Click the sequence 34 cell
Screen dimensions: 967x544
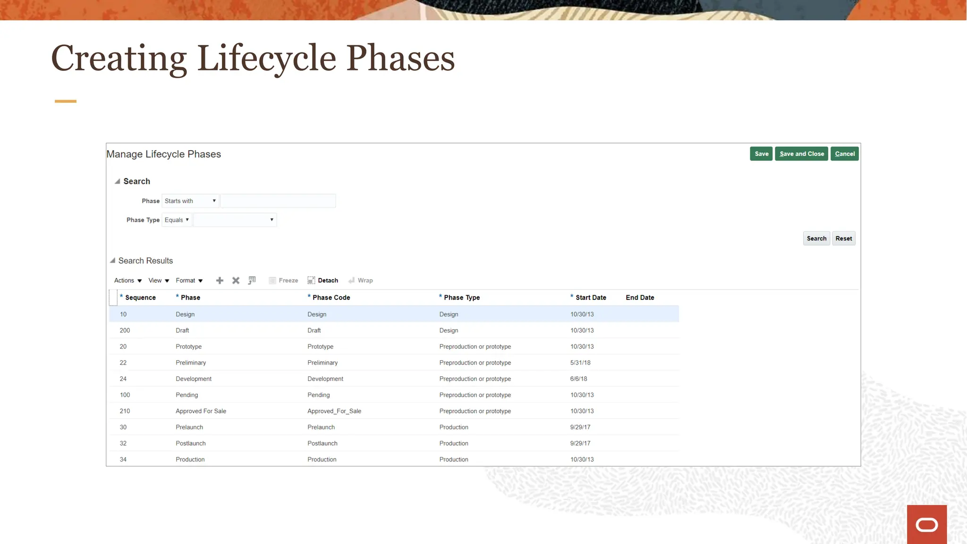(x=123, y=459)
